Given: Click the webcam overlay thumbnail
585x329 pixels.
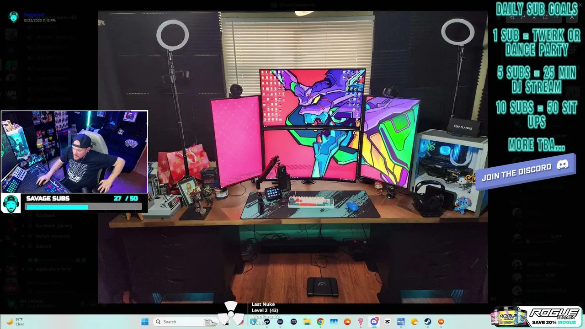Looking at the screenshot, I should [74, 152].
